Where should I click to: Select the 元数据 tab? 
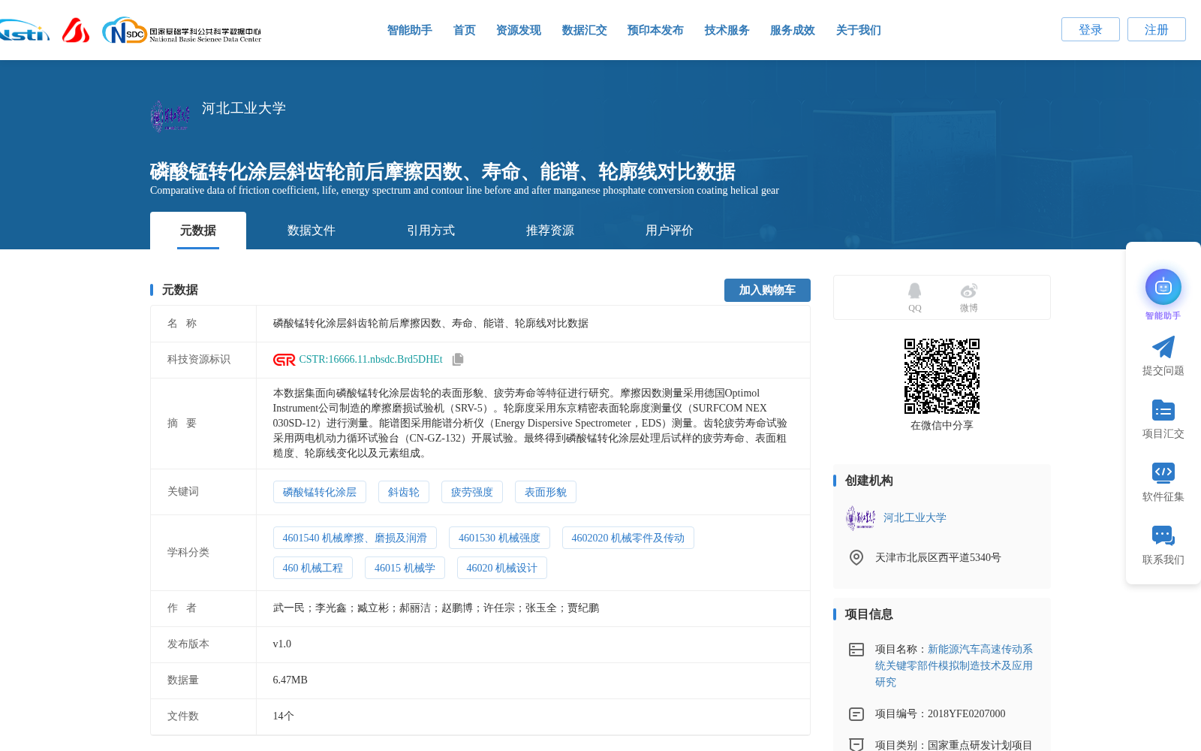[198, 231]
